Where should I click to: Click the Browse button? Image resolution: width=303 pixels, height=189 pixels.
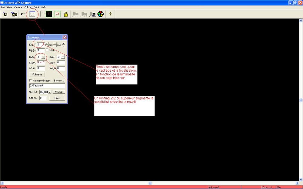pyautogui.click(x=59, y=81)
